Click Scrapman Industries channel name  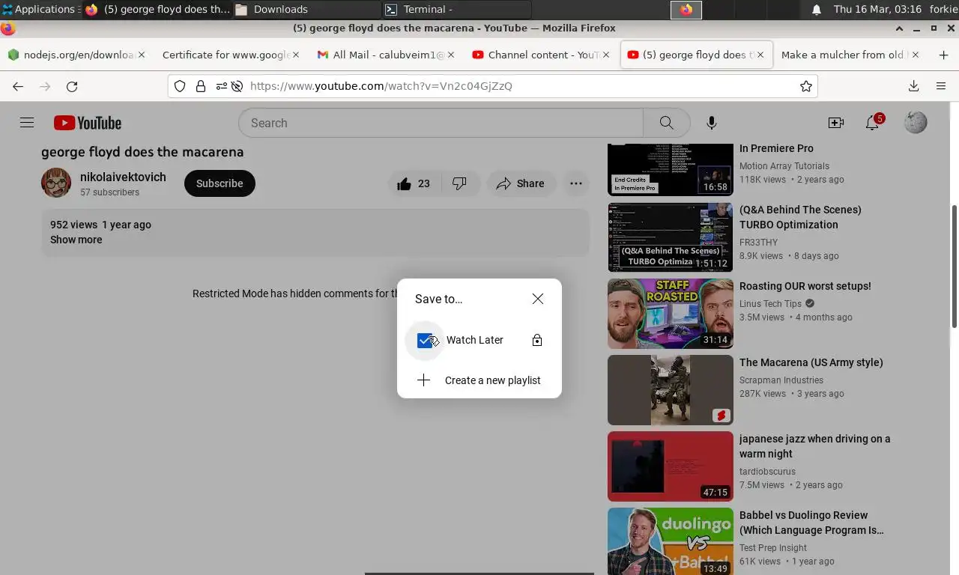(x=781, y=380)
